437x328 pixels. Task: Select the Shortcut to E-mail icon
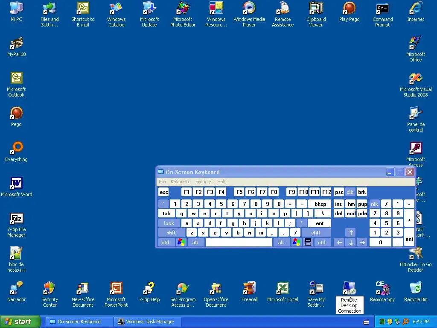83,9
